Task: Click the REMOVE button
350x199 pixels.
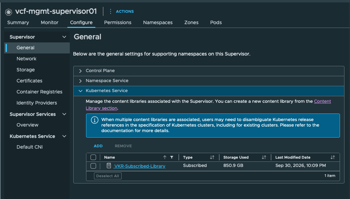Action: point(123,146)
